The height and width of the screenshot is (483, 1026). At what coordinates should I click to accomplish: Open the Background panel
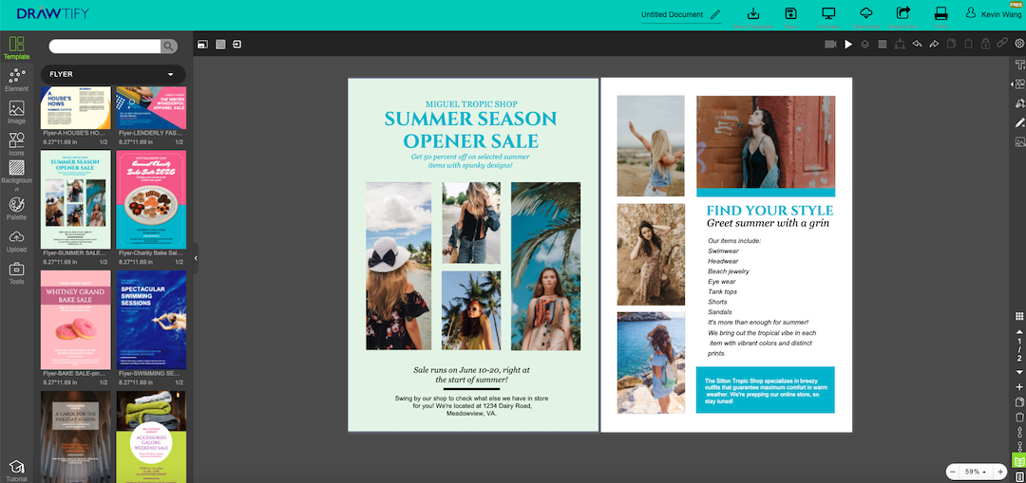pyautogui.click(x=16, y=176)
